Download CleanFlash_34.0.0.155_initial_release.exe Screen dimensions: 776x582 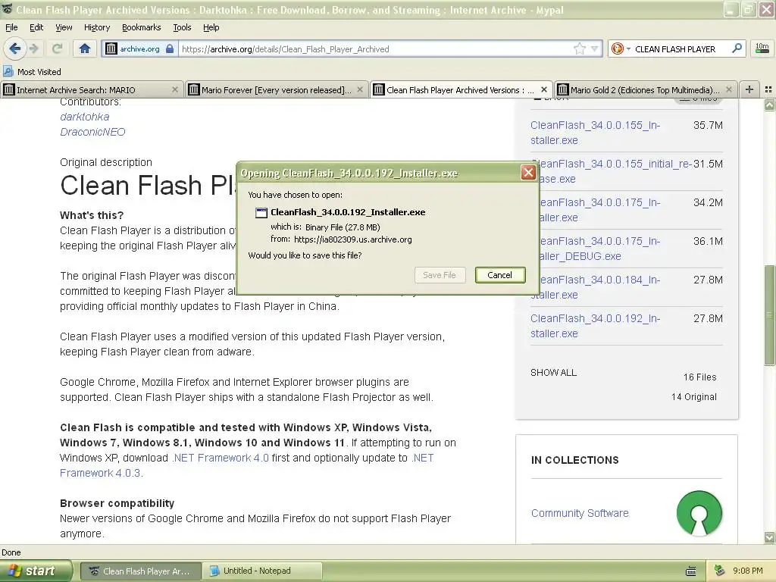pyautogui.click(x=614, y=171)
